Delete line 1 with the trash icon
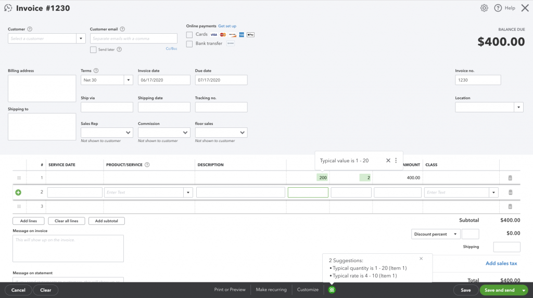This screenshot has width=533, height=298. point(510,178)
